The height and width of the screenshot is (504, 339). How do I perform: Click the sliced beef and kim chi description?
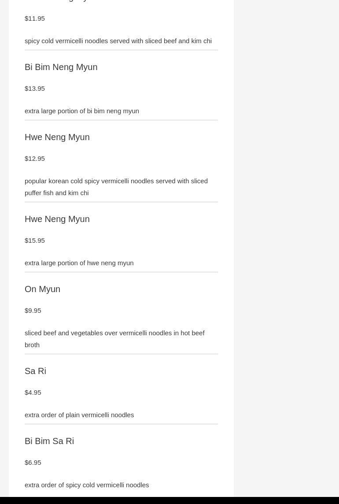118,41
